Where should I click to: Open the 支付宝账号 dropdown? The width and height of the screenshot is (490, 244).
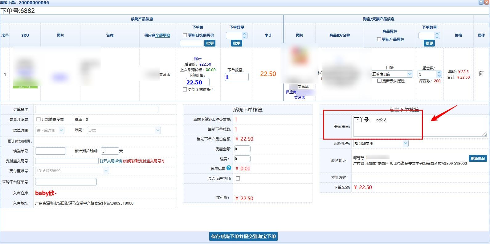click(106, 171)
